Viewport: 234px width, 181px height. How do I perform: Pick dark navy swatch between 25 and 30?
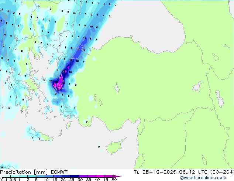pos(74,176)
